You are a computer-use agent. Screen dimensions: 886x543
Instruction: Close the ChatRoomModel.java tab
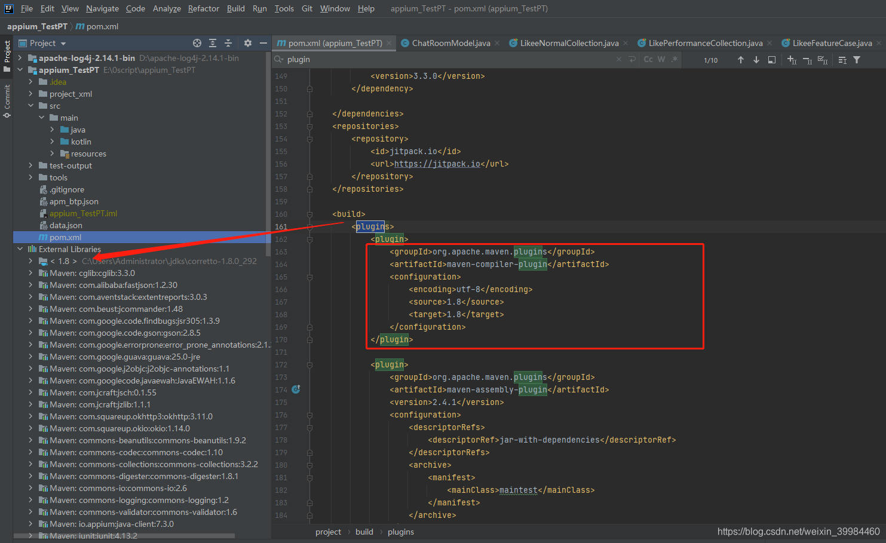coord(497,43)
